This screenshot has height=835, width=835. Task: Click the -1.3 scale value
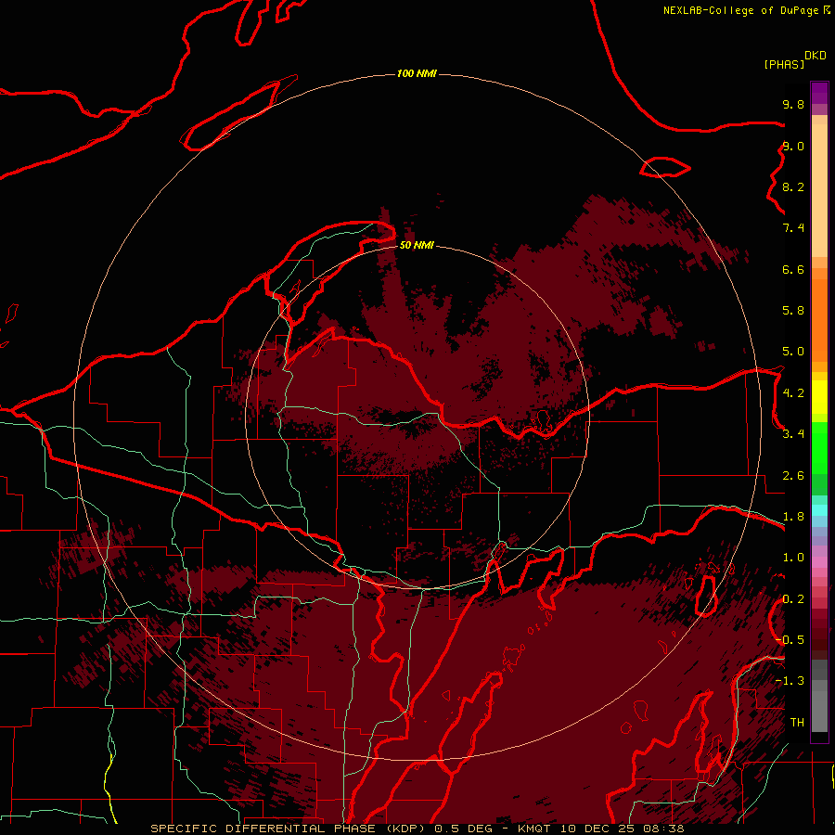(790, 681)
